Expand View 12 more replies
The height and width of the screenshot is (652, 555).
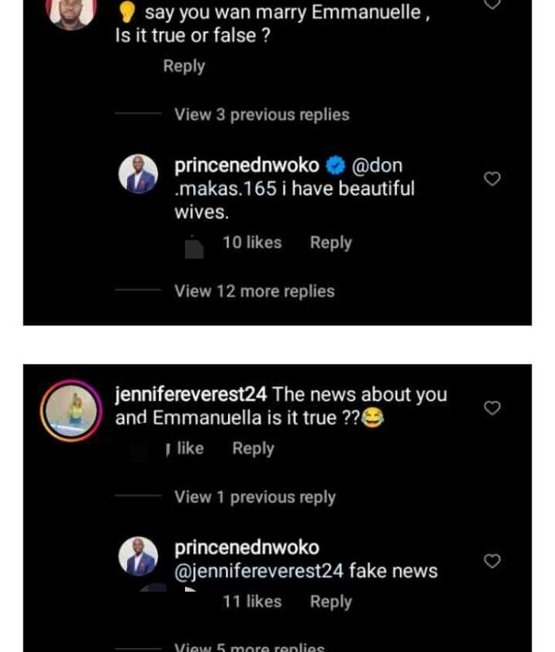point(254,291)
